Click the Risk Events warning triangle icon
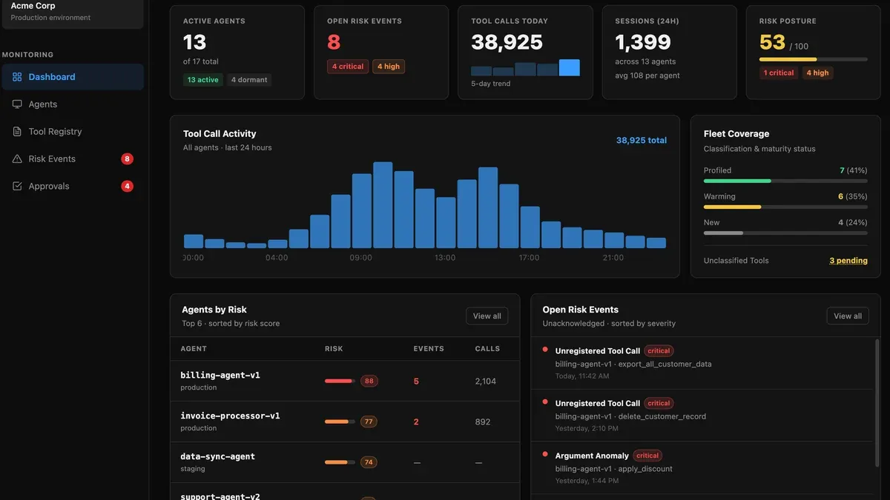Image resolution: width=890 pixels, height=500 pixels. pyautogui.click(x=17, y=159)
